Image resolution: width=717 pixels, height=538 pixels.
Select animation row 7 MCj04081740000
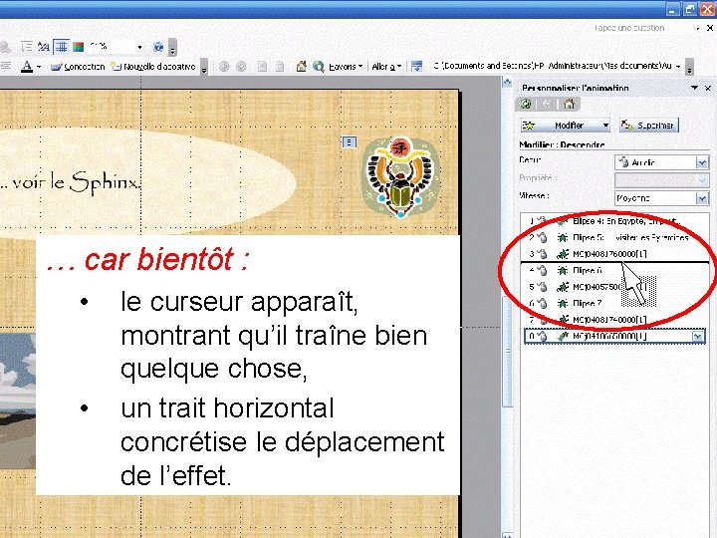pyautogui.click(x=615, y=320)
